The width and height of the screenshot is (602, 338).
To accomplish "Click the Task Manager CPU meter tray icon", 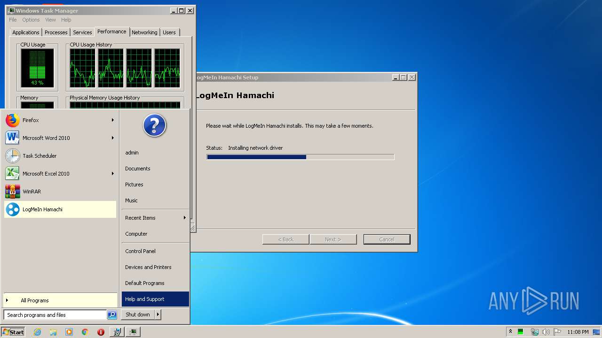I will pyautogui.click(x=521, y=332).
